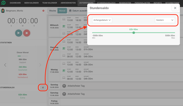Click laptop icon of Wednesday 13:00 entry
Image resolution: width=183 pixels, height=106 pixels.
[x=64, y=19]
